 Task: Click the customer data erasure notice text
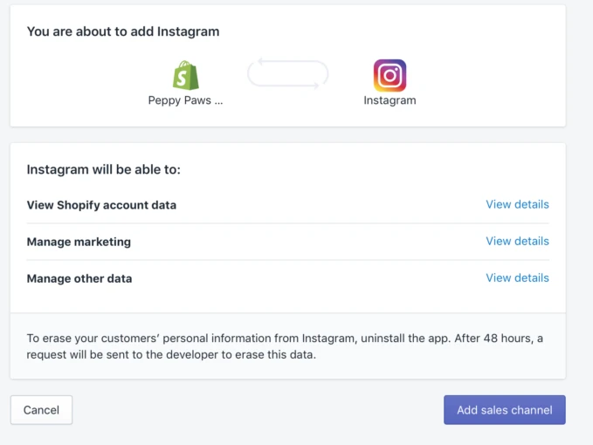tap(285, 346)
